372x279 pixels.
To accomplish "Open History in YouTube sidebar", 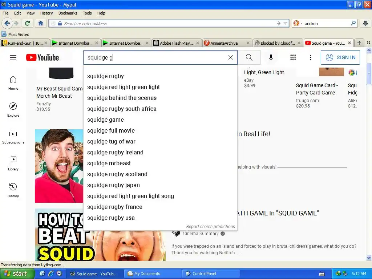I will [13, 190].
